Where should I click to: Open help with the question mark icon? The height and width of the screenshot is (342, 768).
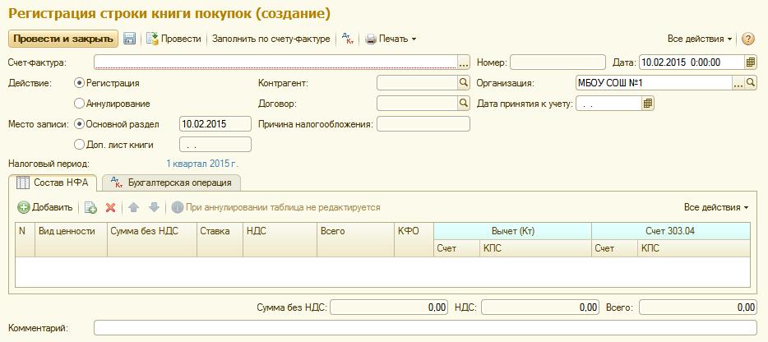click(747, 39)
